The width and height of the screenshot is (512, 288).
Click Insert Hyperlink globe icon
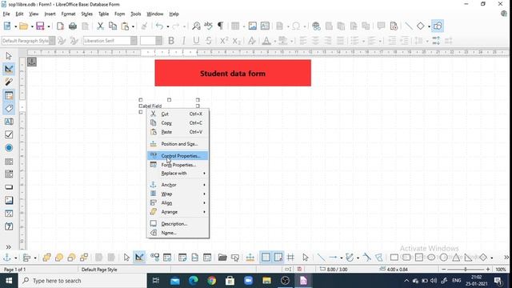[316, 26]
